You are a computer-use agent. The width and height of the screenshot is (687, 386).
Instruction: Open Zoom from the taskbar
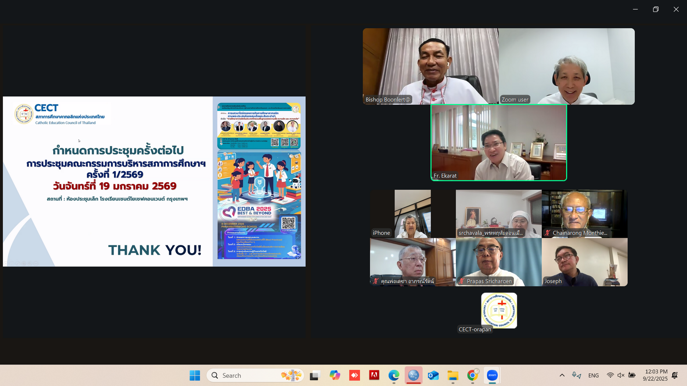pyautogui.click(x=492, y=375)
